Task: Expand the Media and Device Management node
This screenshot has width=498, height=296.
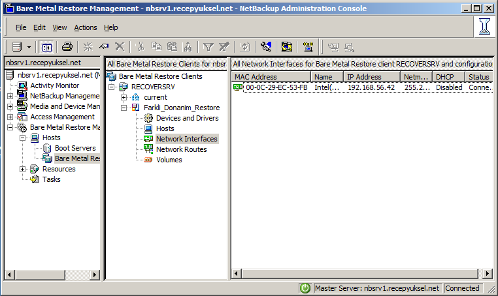Action: [10, 106]
